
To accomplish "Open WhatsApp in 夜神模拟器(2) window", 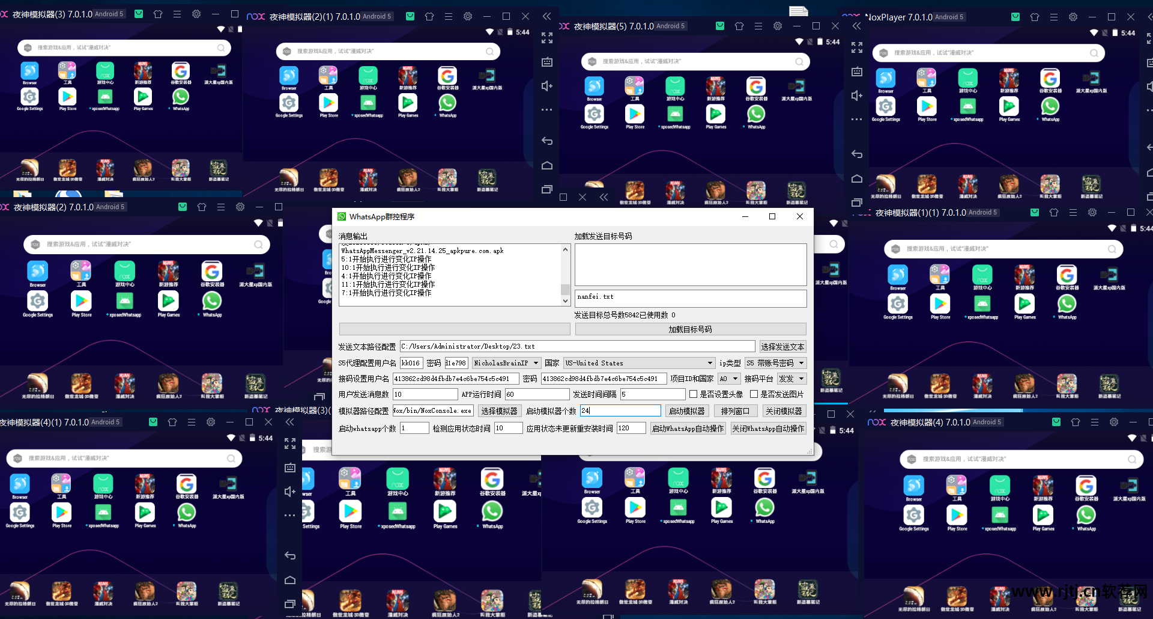I will (x=212, y=302).
